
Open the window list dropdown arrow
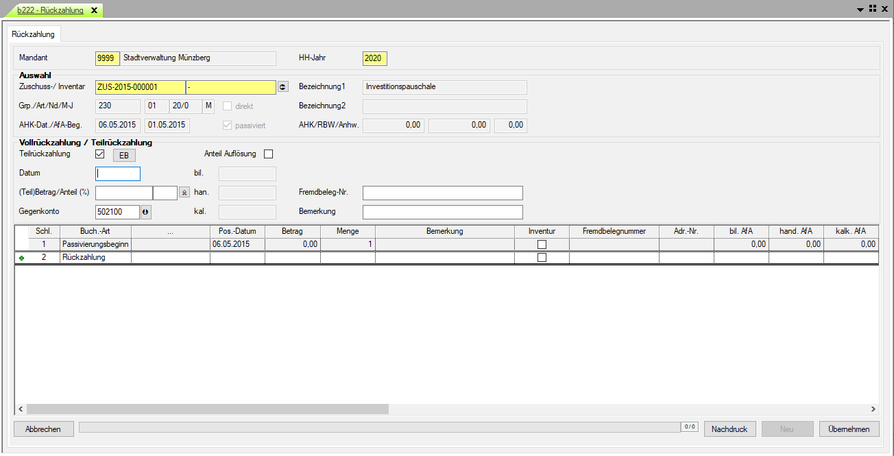[860, 10]
